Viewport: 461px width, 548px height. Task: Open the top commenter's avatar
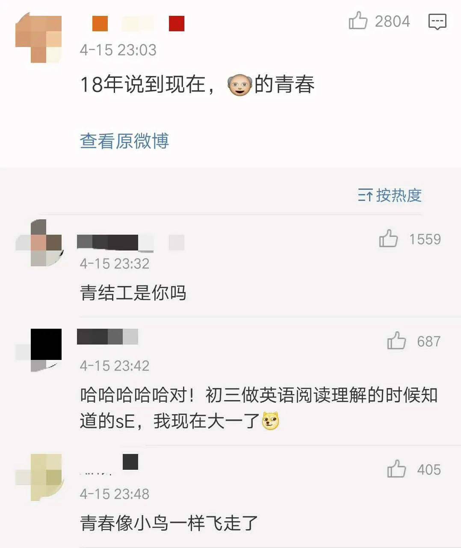38,38
